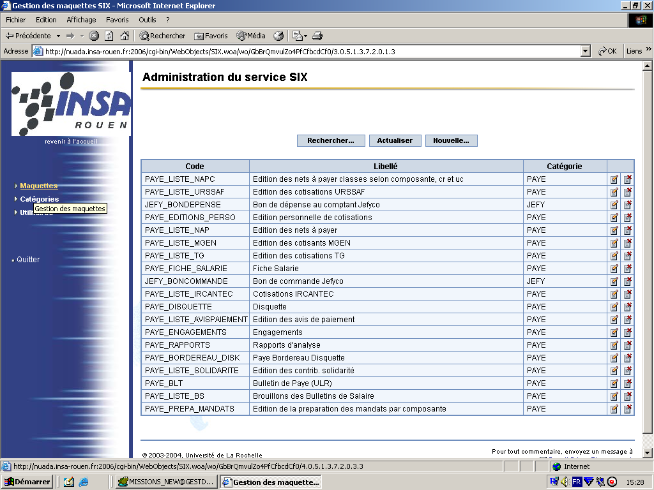Click the FR language indicator in tray
Viewport: 654px width, 490px height.
(x=577, y=482)
